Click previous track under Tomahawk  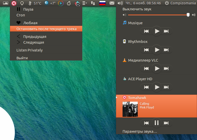click(x=146, y=123)
